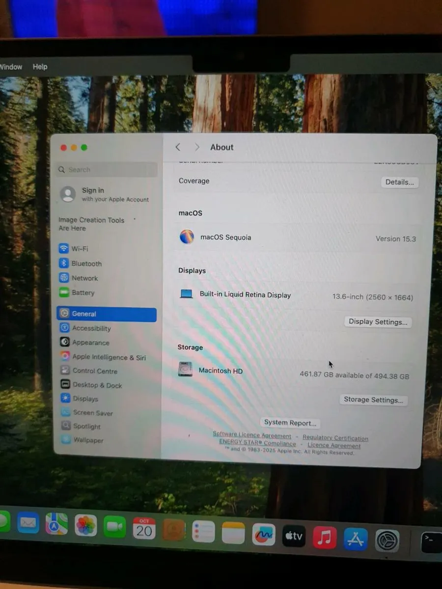The height and width of the screenshot is (589, 442).
Task: Click the settings Search field
Action: click(x=107, y=170)
